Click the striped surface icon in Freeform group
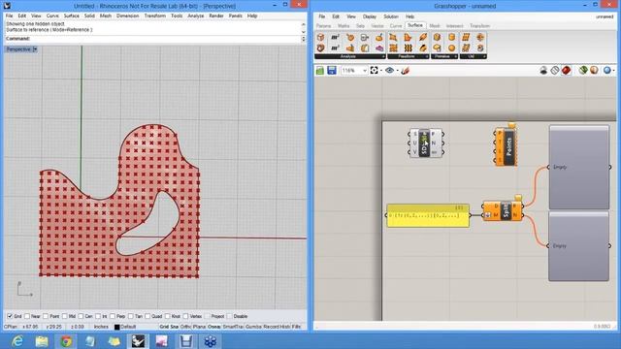 coord(408,48)
